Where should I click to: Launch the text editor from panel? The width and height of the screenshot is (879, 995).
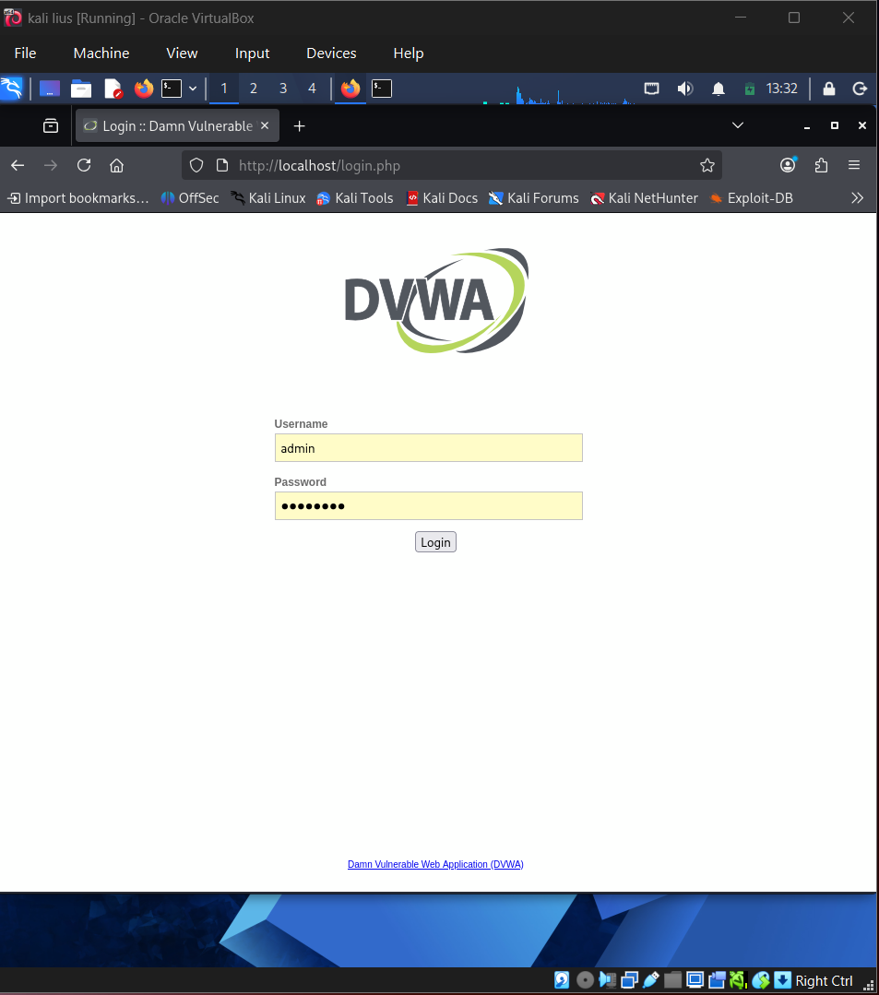113,89
